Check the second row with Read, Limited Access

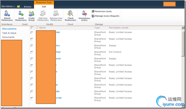coord(32,39)
